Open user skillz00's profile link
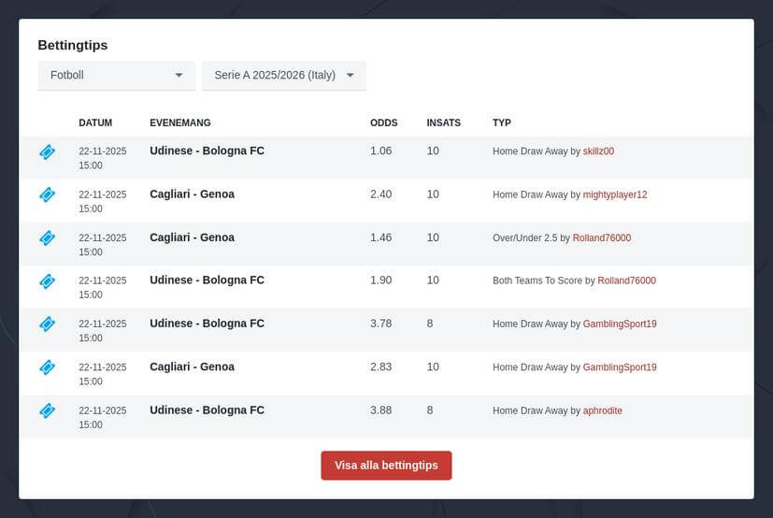This screenshot has width=773, height=518. 598,151
